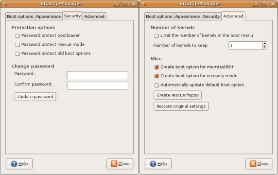Maximize the right StartUp-Manager window
Screen dimensions: 278x175
pos(264,4)
